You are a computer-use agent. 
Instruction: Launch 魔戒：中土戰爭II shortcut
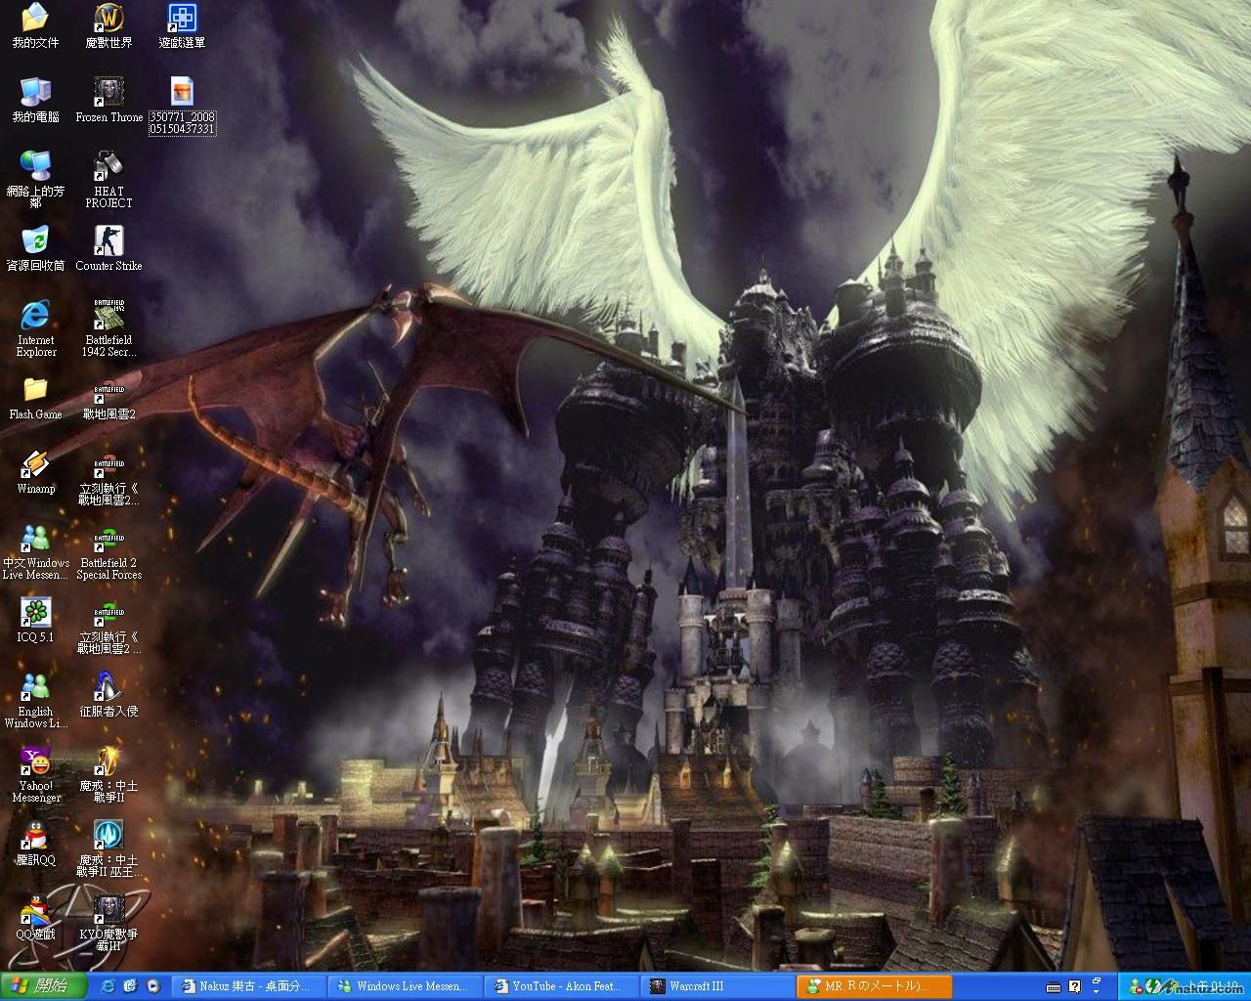point(108,774)
